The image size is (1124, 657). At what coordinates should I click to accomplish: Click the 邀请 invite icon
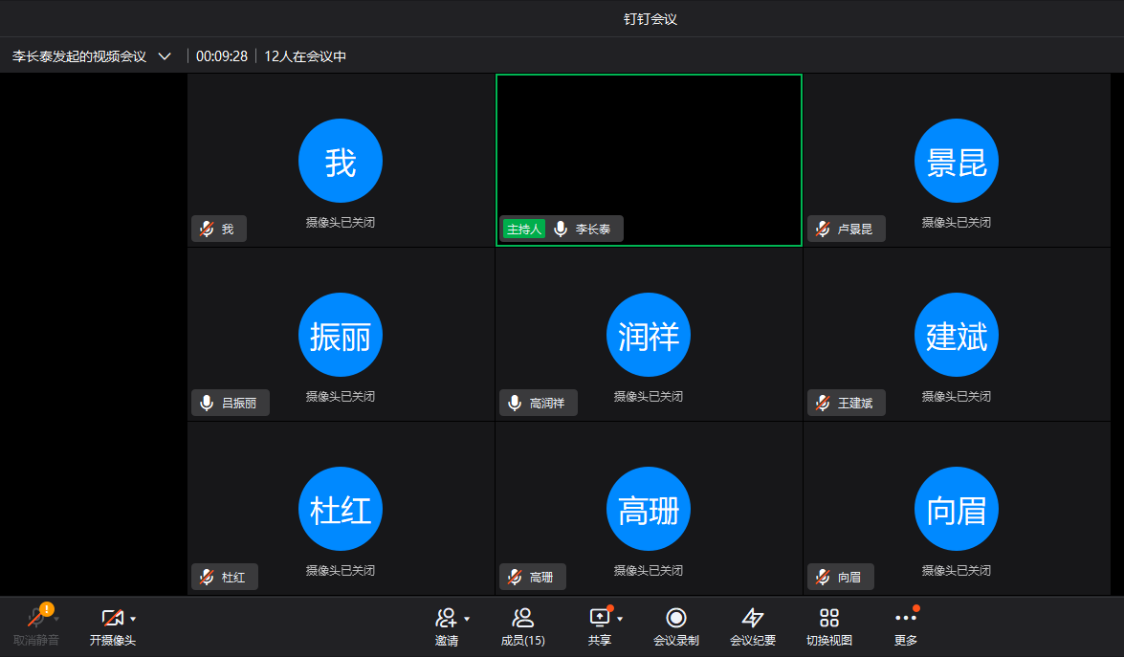[445, 619]
